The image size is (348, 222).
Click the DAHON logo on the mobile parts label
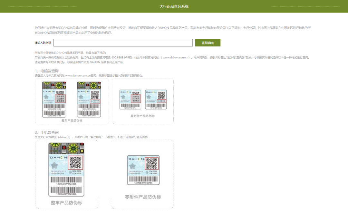(137, 159)
